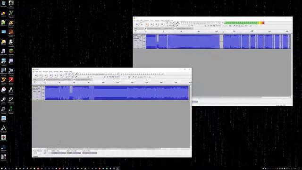This screenshot has height=170, width=302.
Task: Start playback in the front Audacity window
Action: [41, 76]
